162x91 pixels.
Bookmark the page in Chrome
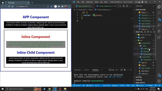(51, 6)
